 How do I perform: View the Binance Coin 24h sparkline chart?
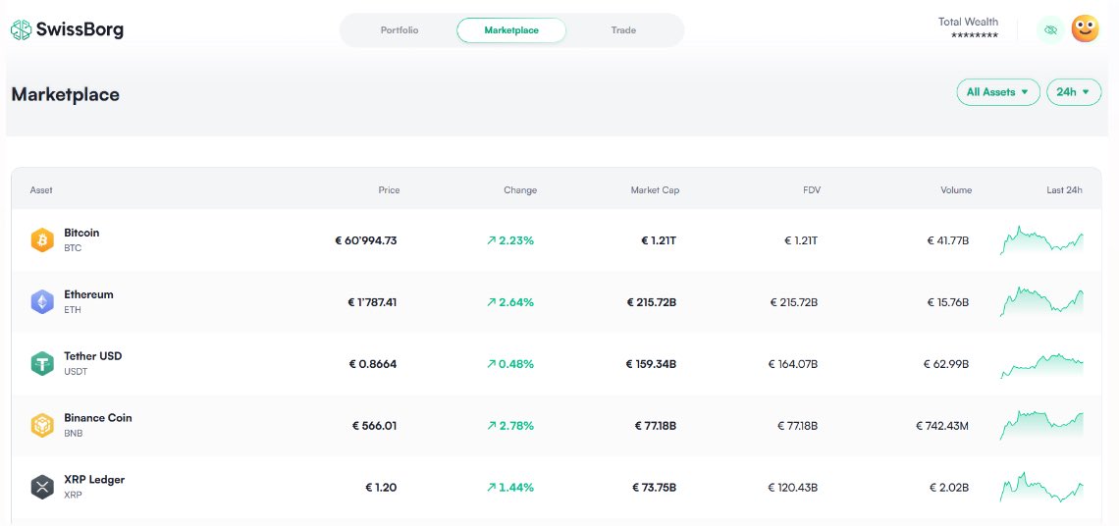(1041, 425)
